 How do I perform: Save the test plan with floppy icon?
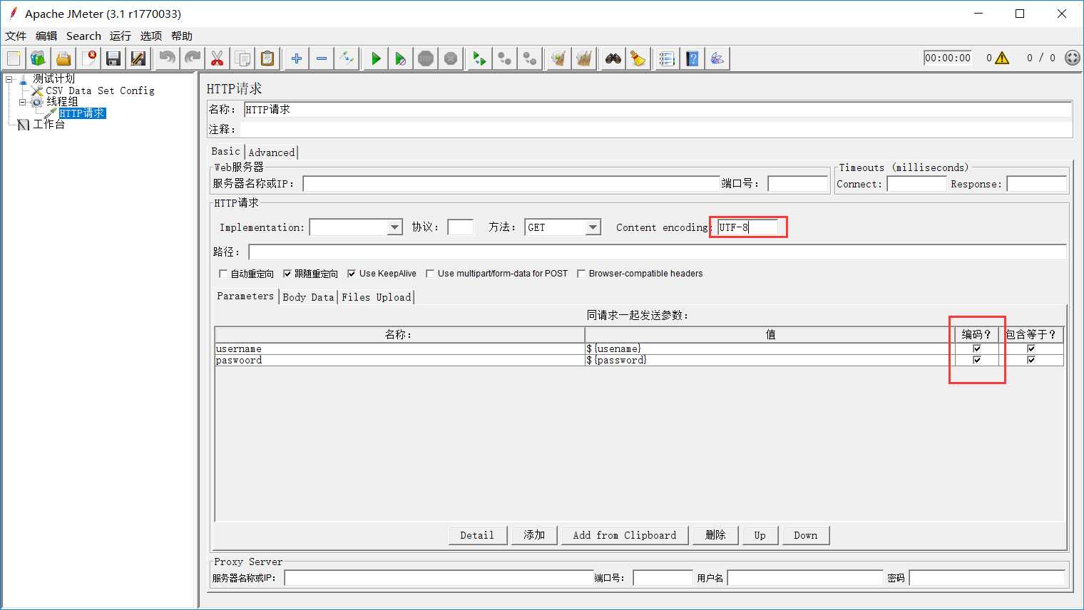pyautogui.click(x=113, y=58)
